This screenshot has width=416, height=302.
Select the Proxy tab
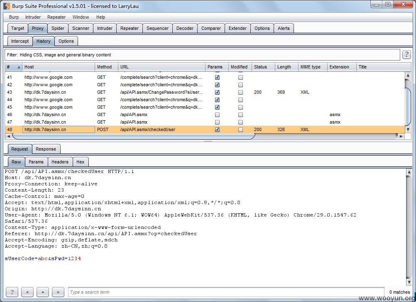pyautogui.click(x=38, y=28)
